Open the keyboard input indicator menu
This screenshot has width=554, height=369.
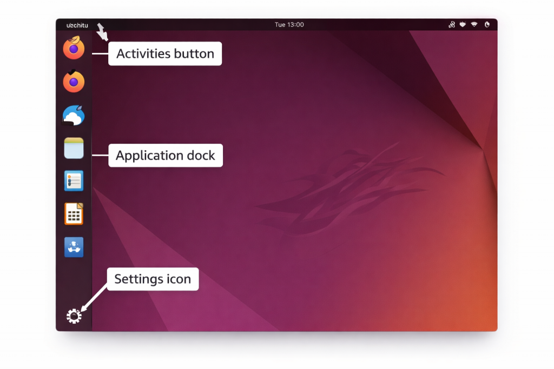(x=452, y=24)
